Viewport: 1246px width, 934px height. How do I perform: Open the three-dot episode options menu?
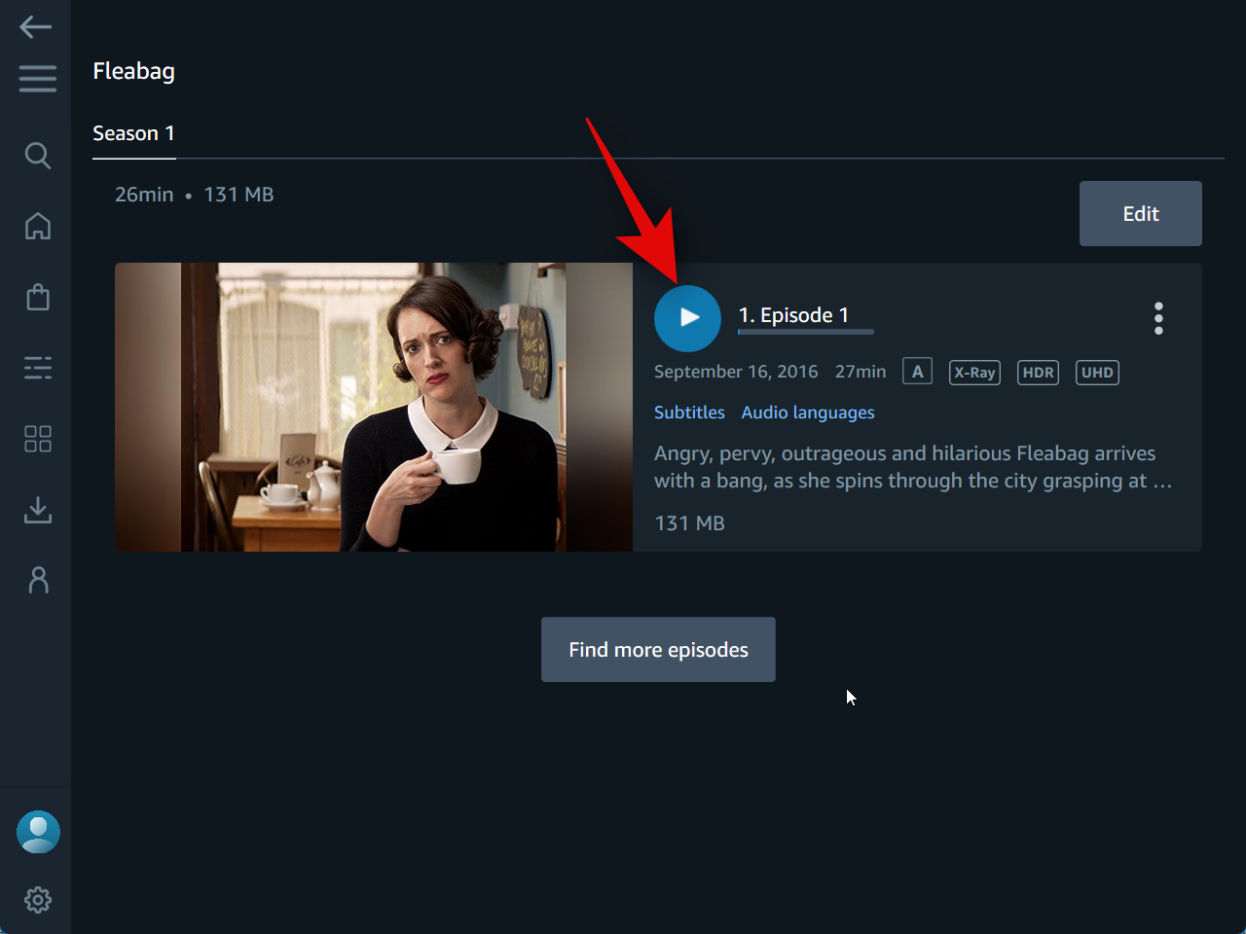pos(1158,318)
